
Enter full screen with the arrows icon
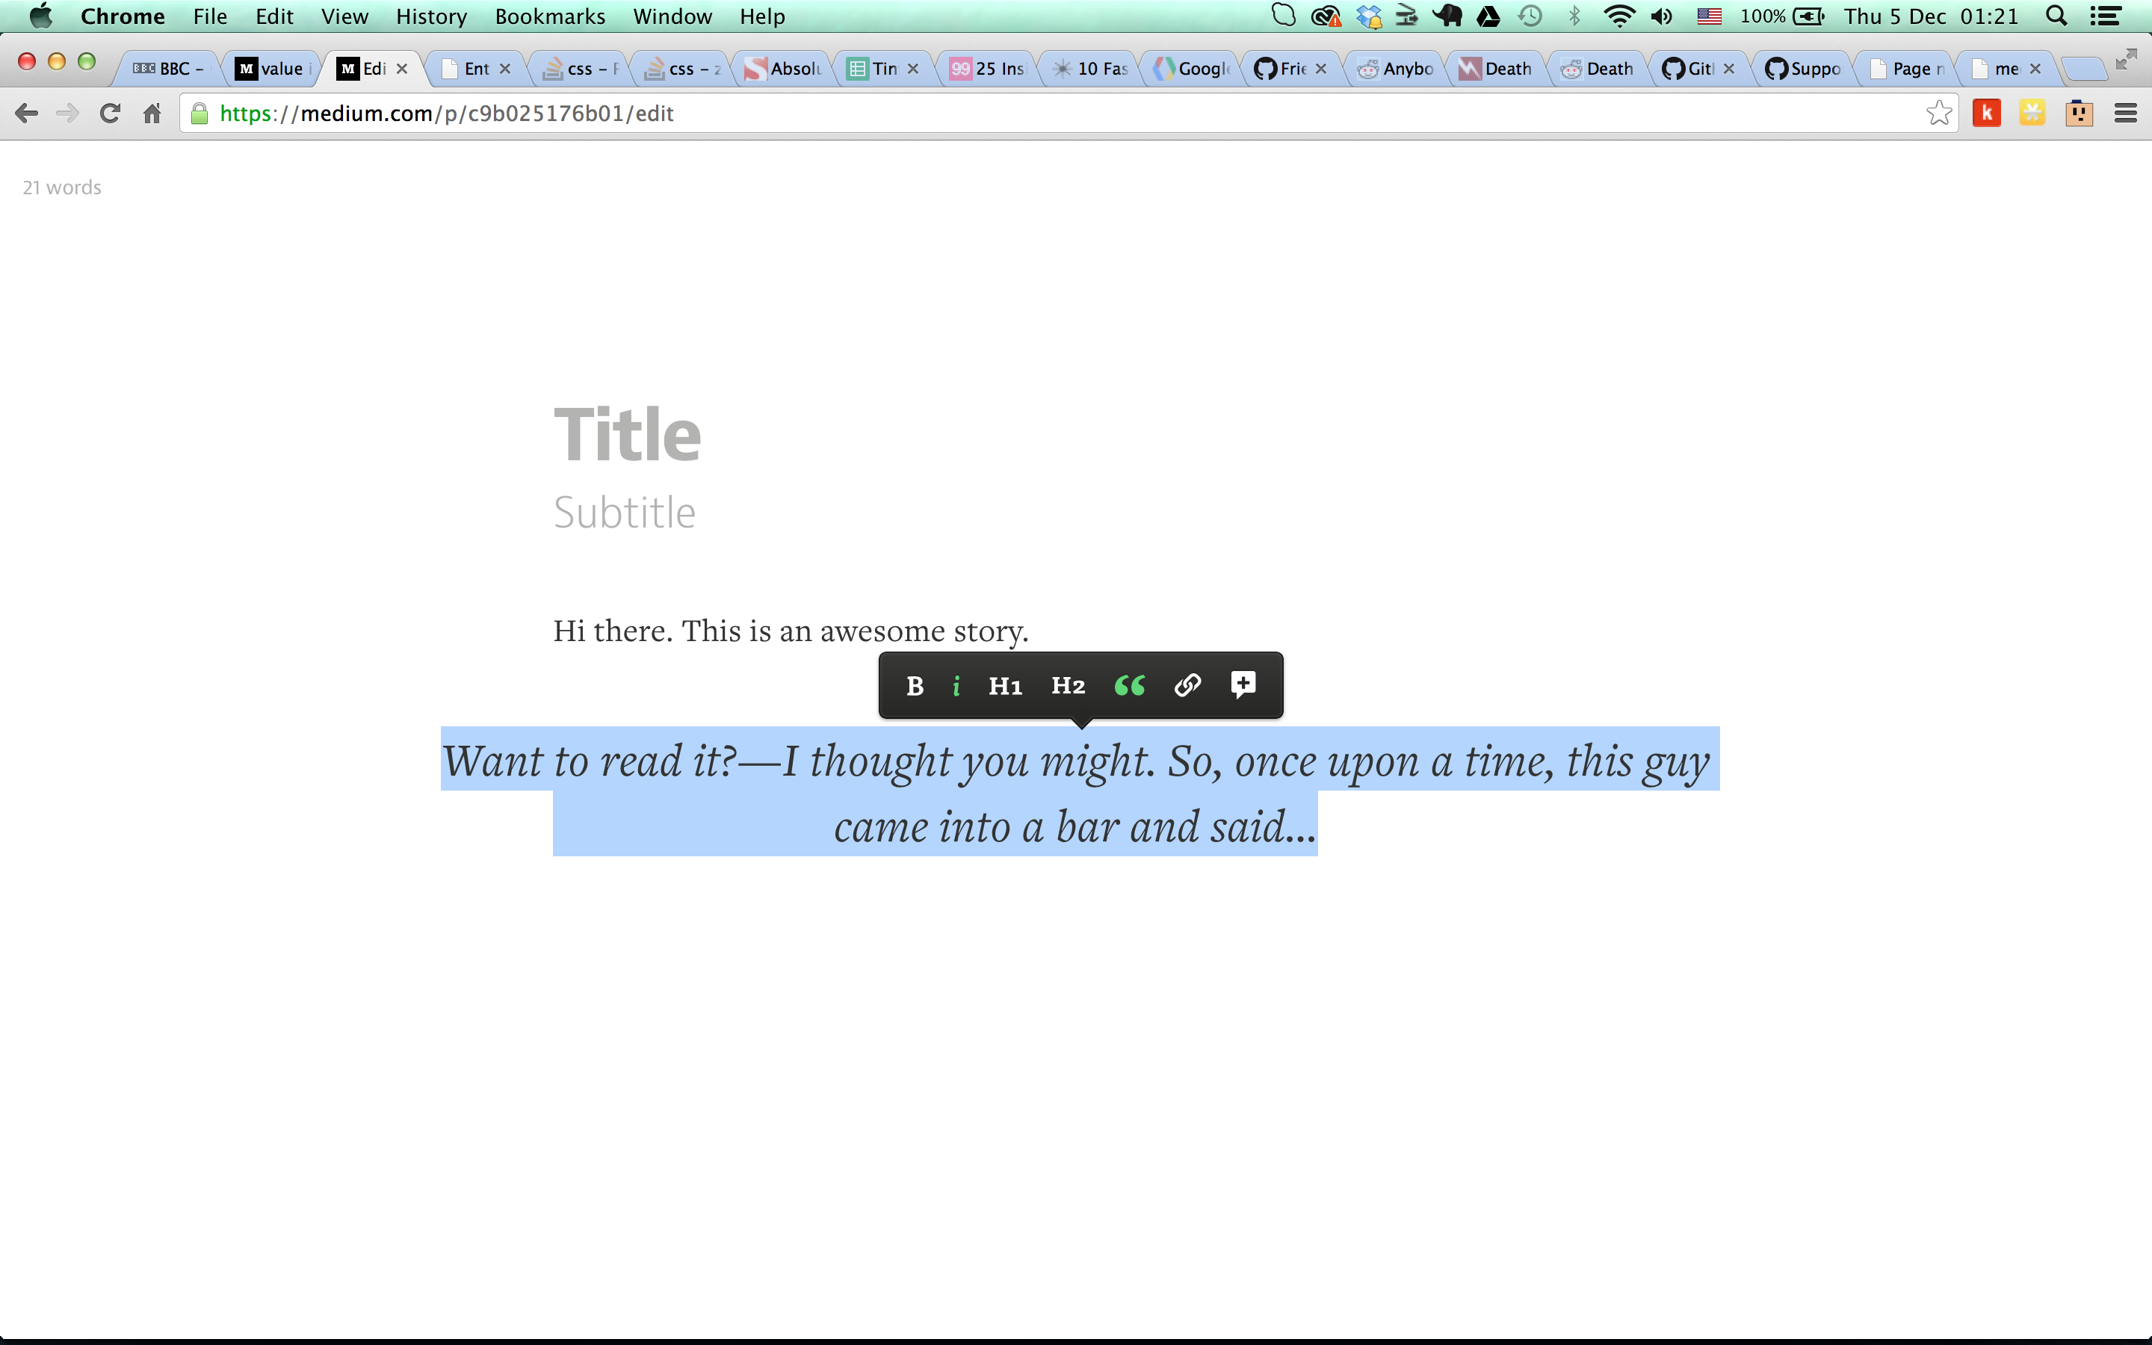point(2126,59)
